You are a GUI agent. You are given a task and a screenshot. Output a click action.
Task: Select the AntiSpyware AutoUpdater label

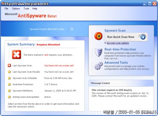tap(26, 97)
